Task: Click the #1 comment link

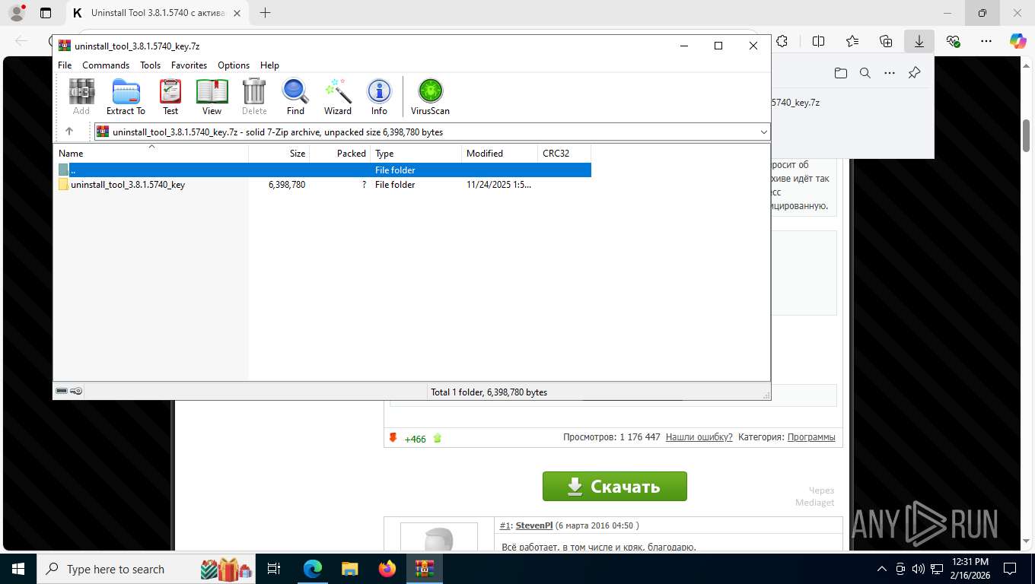Action: (x=505, y=525)
